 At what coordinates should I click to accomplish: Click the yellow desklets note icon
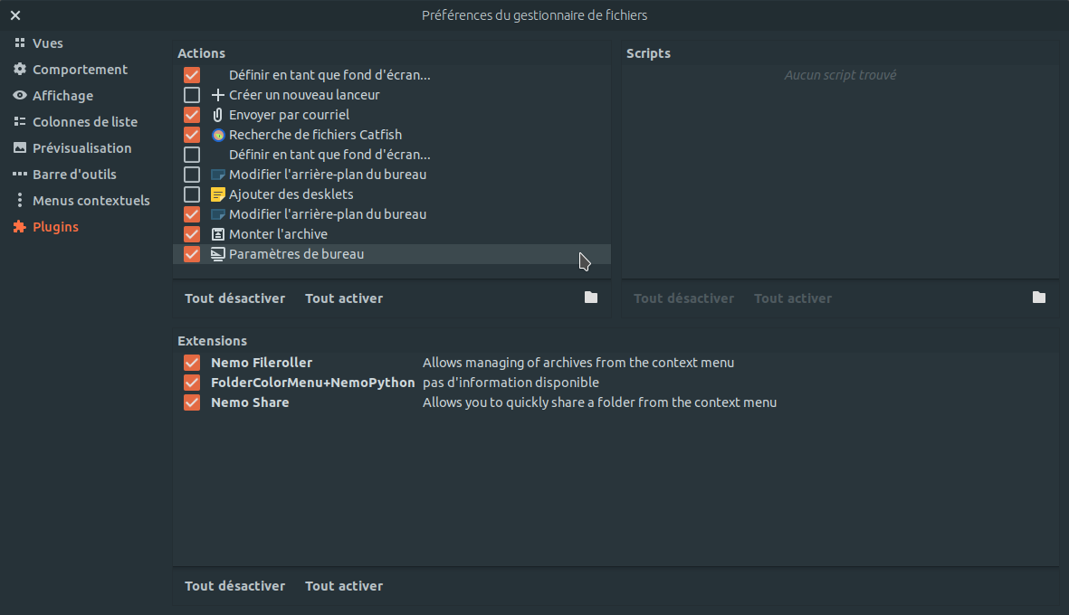click(x=217, y=194)
